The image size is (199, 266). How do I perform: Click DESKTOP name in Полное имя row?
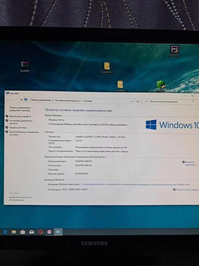click(x=83, y=165)
